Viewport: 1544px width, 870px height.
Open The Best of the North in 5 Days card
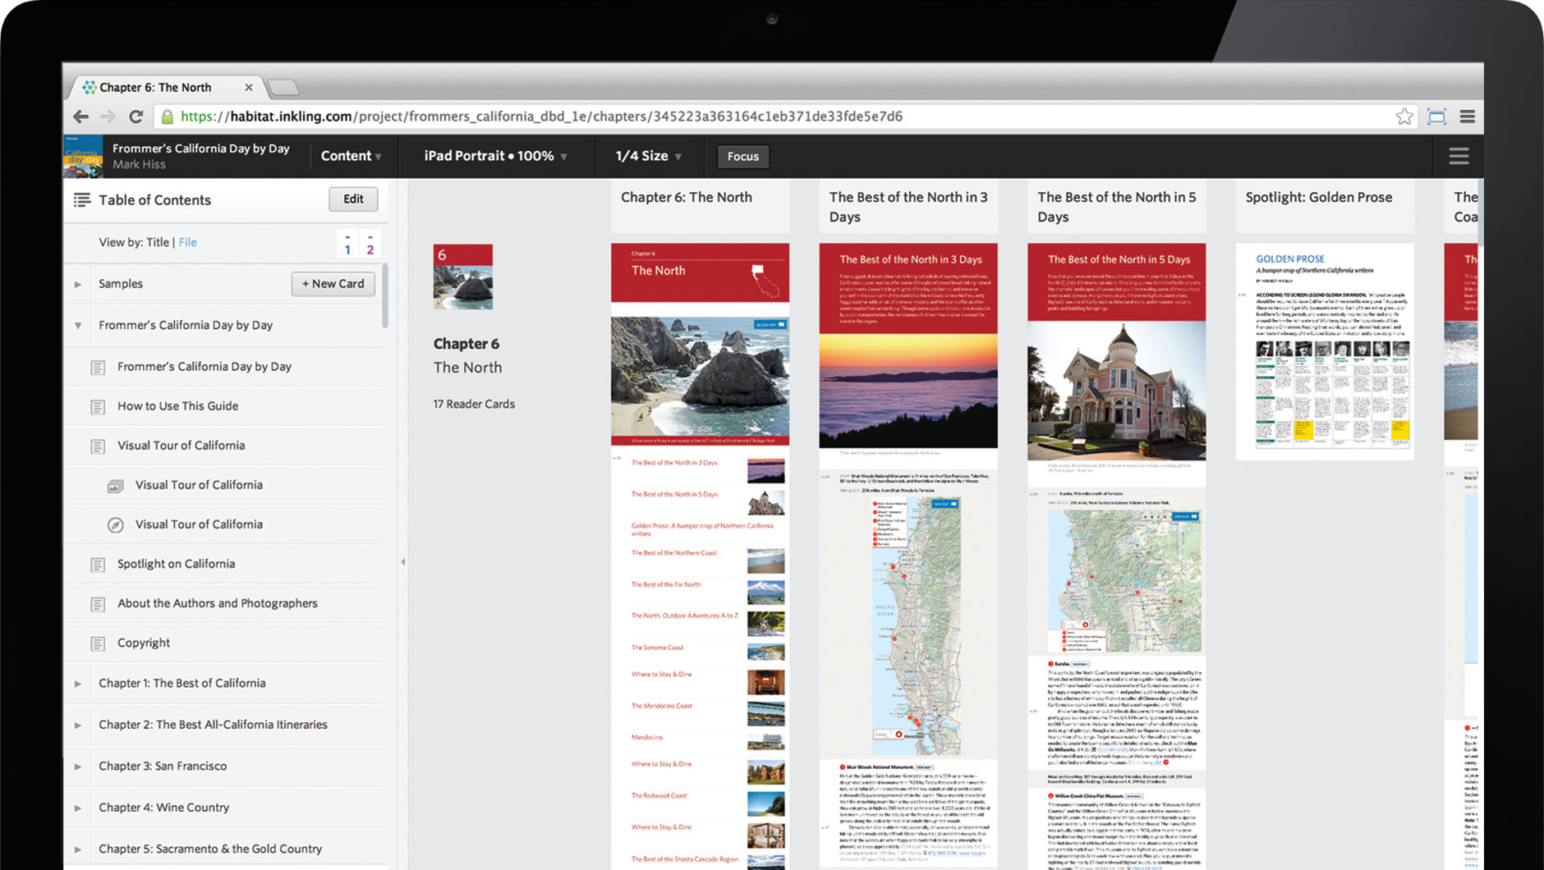(x=1117, y=556)
